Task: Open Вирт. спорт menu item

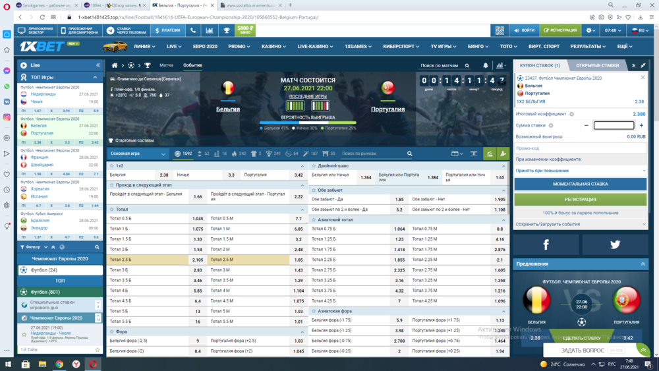Action: click(544, 47)
